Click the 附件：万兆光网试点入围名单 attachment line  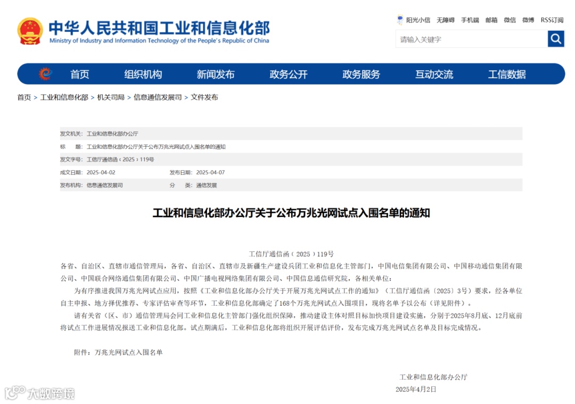118,352
